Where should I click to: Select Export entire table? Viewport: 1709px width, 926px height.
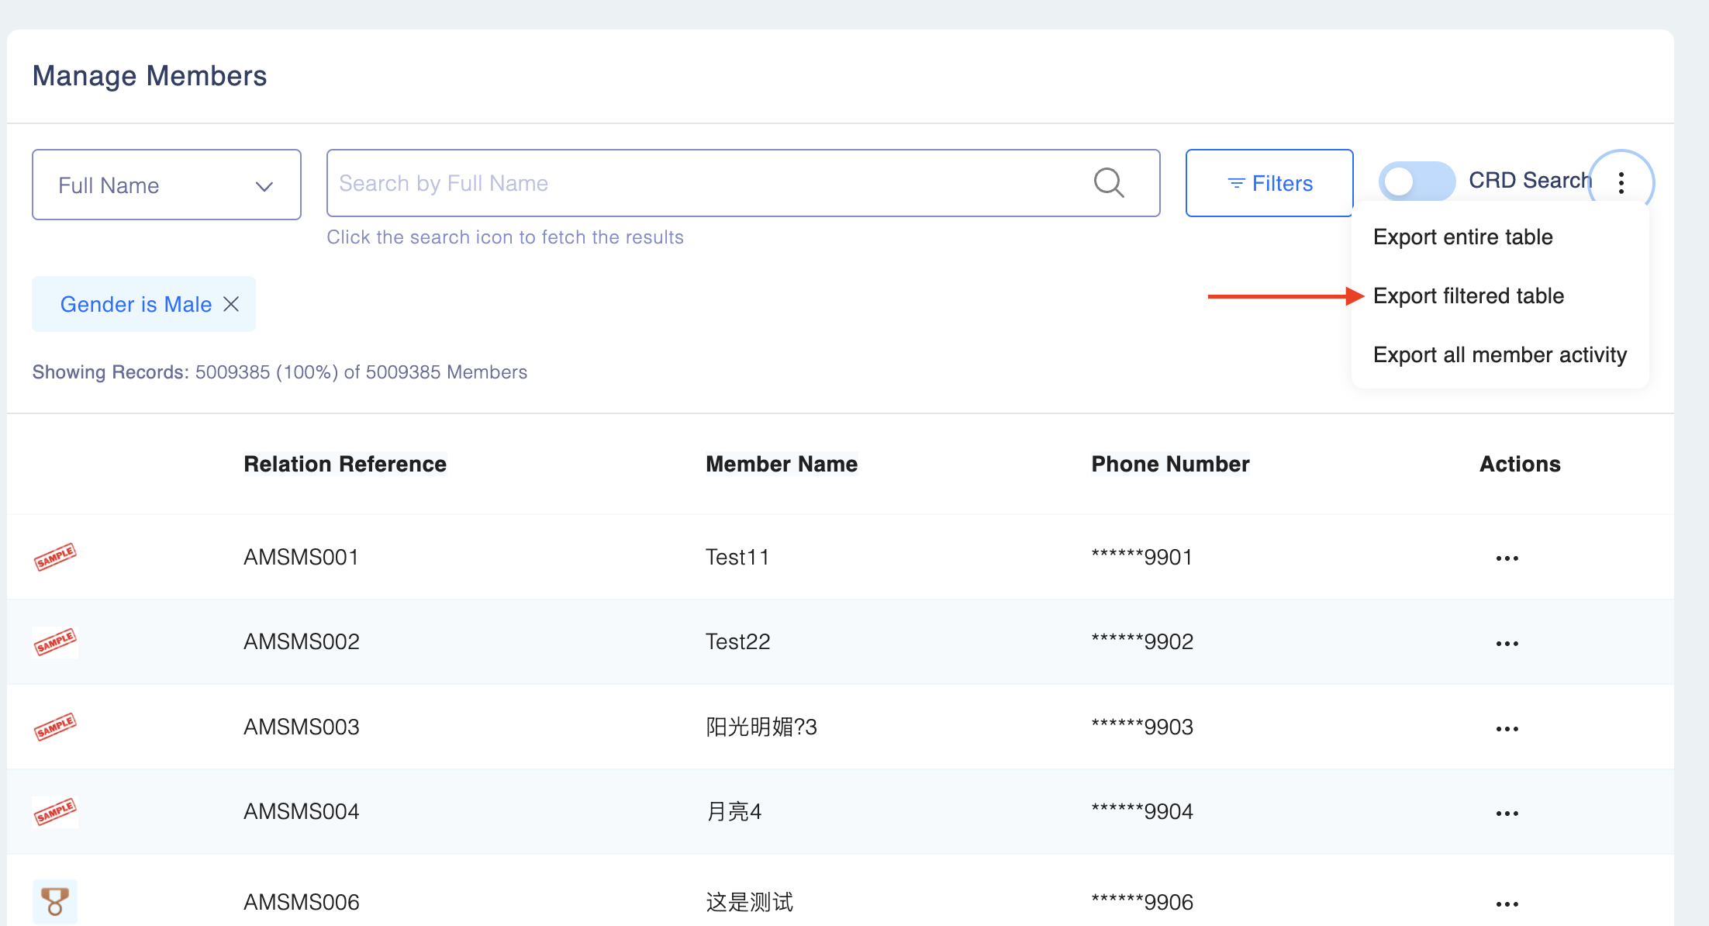click(x=1462, y=237)
